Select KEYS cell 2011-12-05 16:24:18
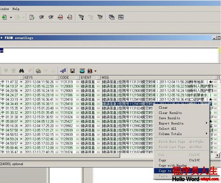This screenshot has height=183, width=221. coord(39,91)
